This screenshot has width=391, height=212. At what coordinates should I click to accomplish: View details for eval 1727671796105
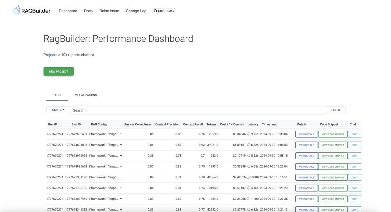tap(307, 188)
